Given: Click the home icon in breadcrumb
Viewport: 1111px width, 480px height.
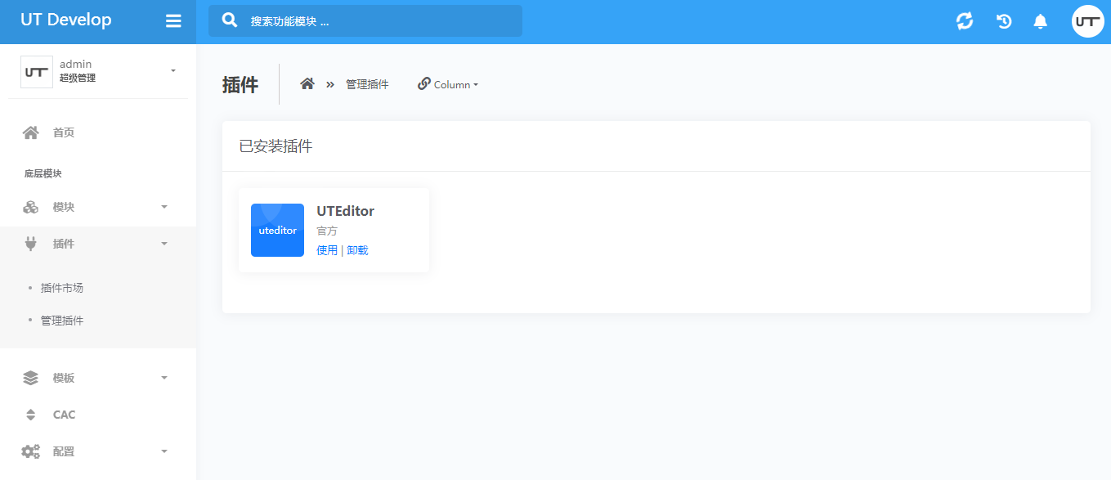Looking at the screenshot, I should pyautogui.click(x=307, y=84).
